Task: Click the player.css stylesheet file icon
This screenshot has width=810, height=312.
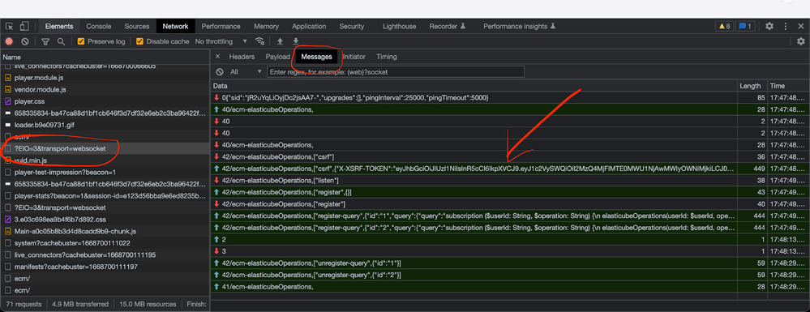Action: [x=8, y=101]
